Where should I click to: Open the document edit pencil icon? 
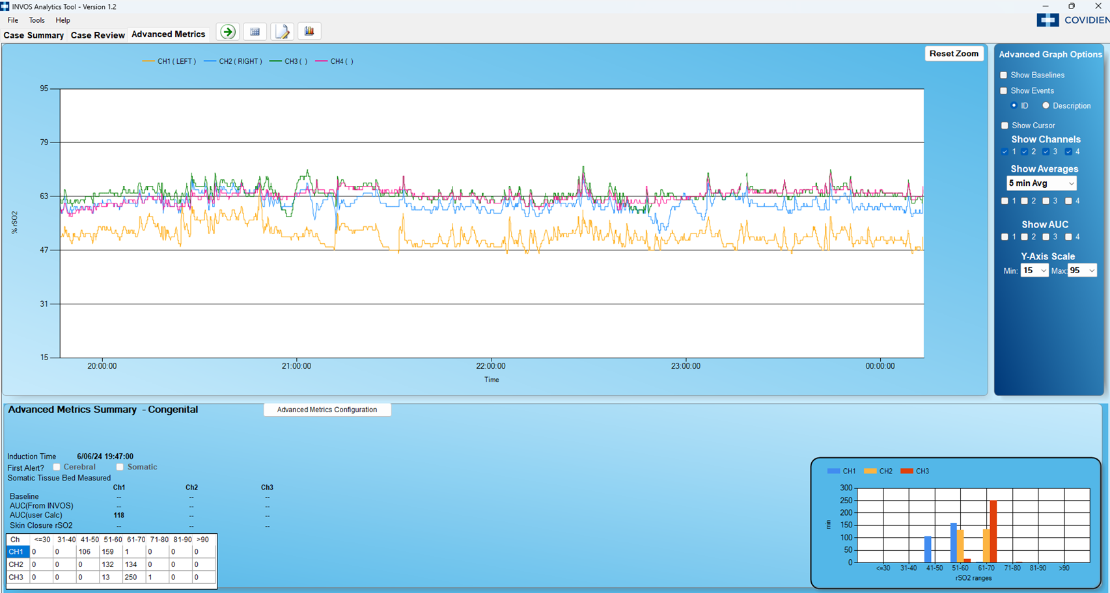coord(283,32)
